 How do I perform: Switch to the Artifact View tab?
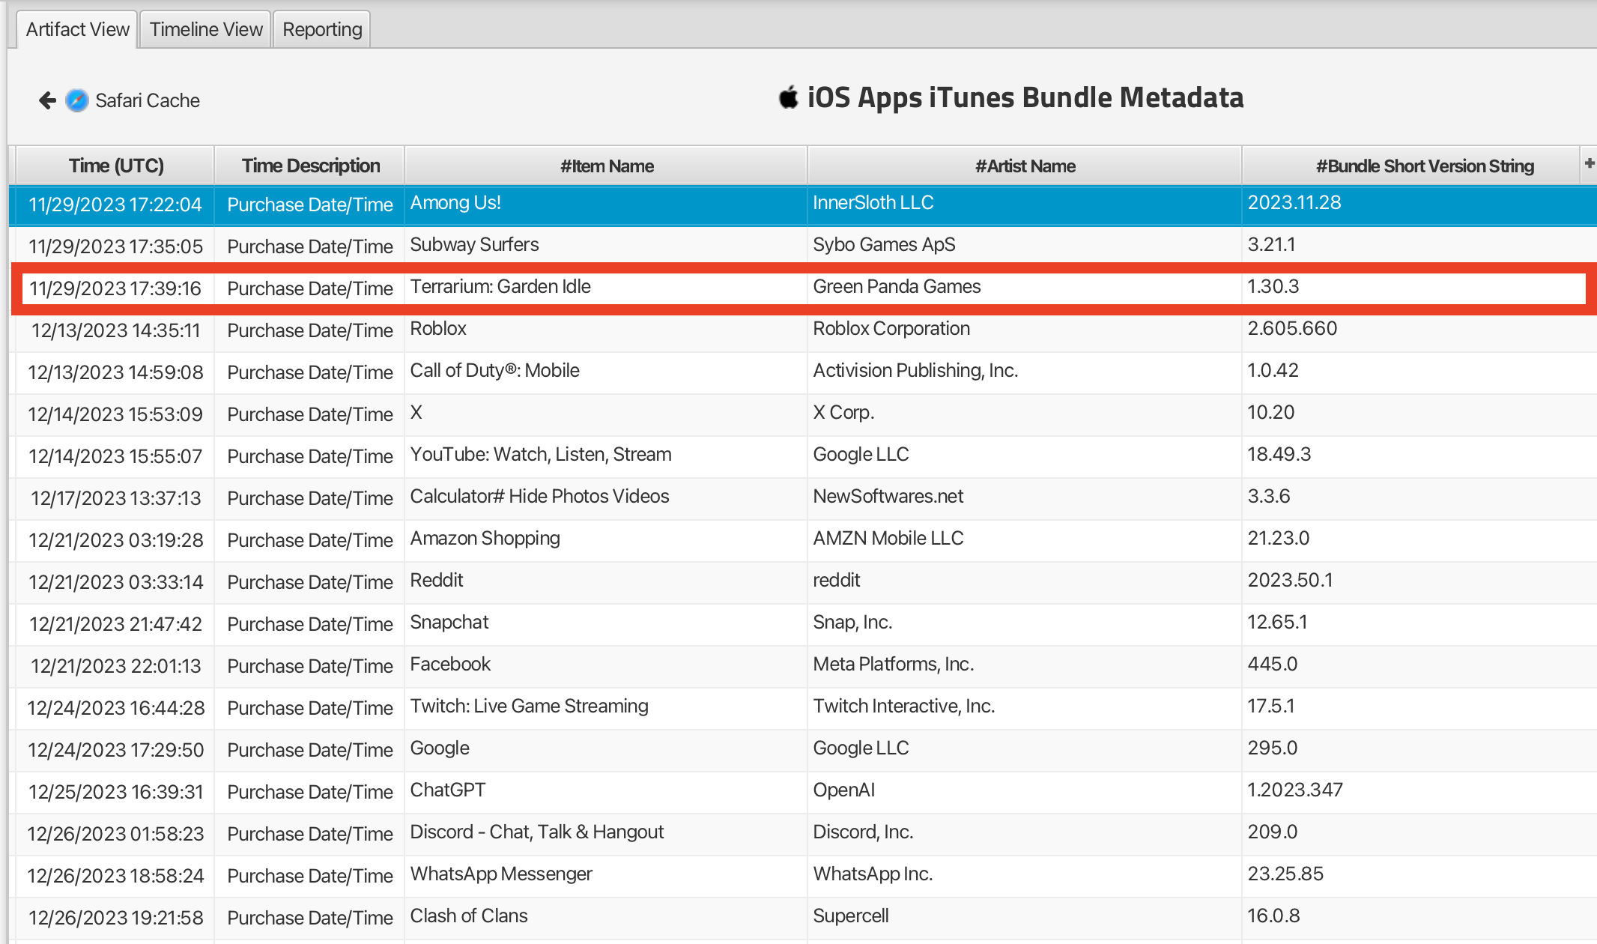pos(77,29)
